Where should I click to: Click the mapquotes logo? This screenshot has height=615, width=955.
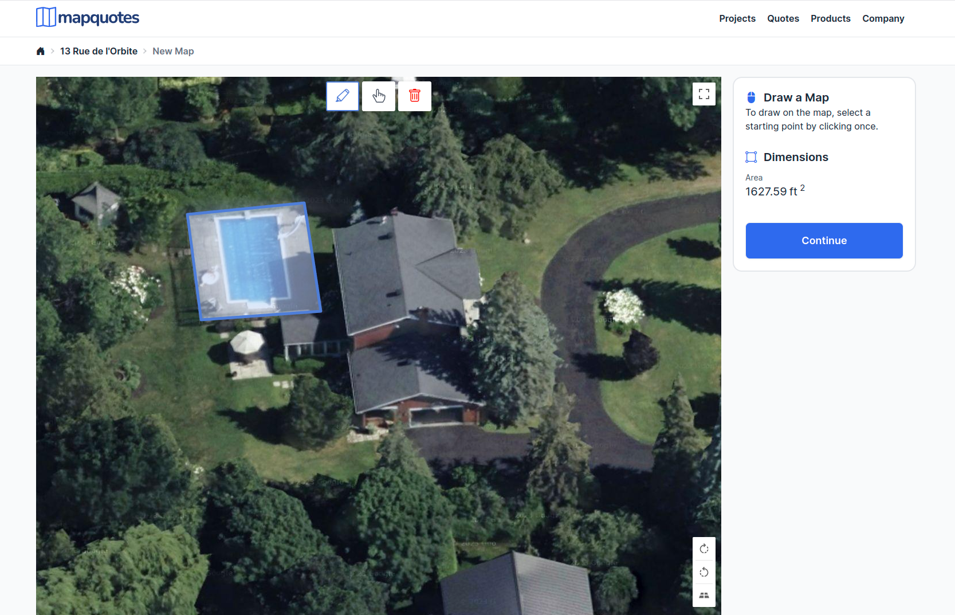pos(88,17)
